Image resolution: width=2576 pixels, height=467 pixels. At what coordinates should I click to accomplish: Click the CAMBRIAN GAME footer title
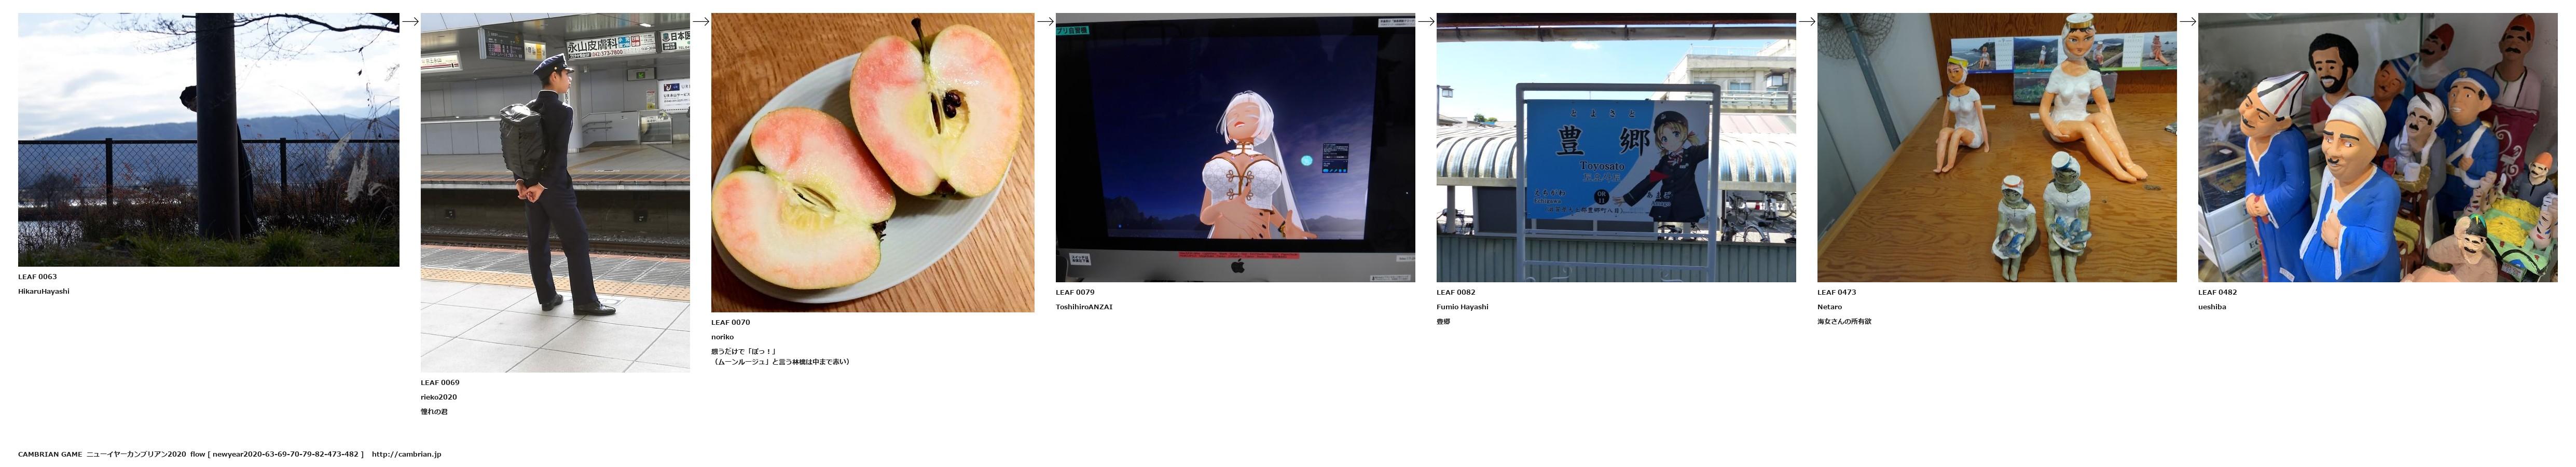coord(50,454)
